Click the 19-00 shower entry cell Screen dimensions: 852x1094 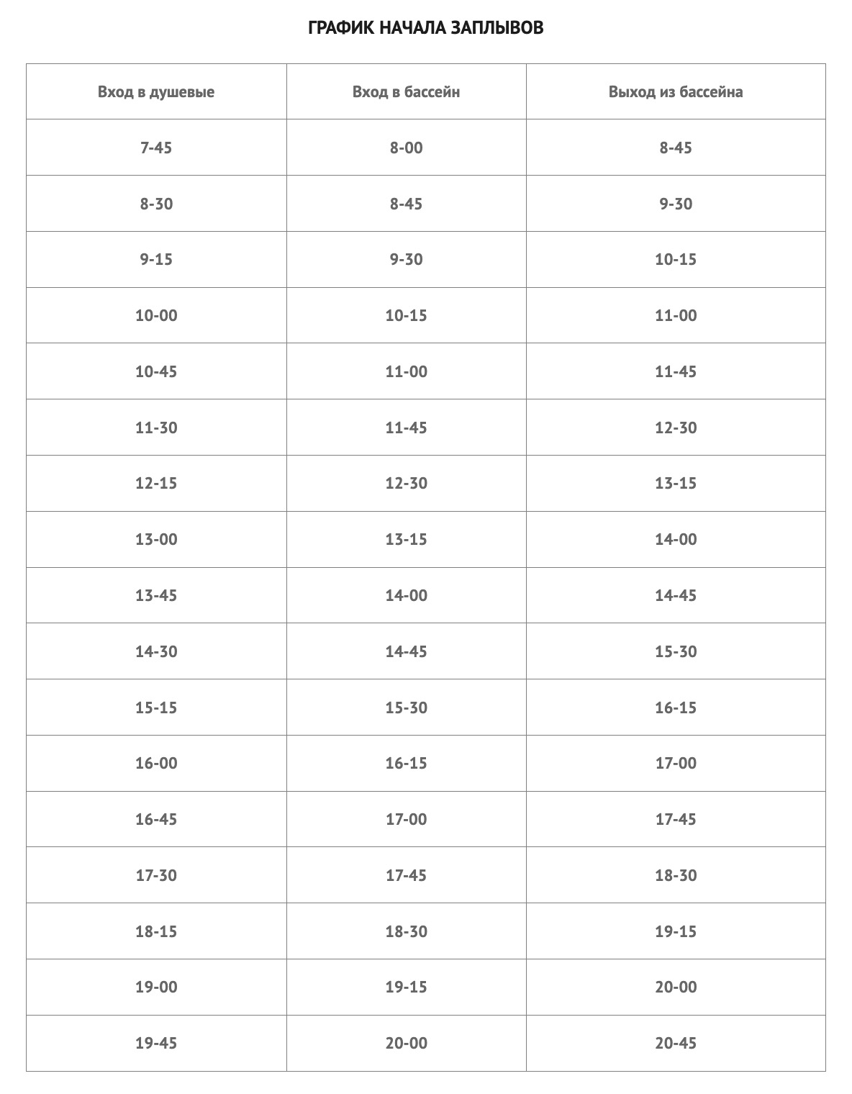coord(156,987)
